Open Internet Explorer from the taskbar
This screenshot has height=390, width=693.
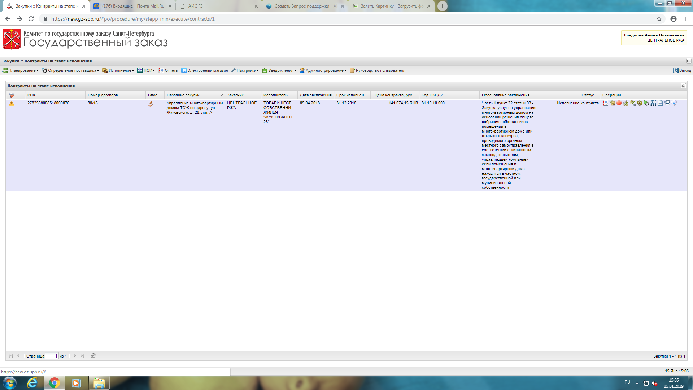point(32,383)
